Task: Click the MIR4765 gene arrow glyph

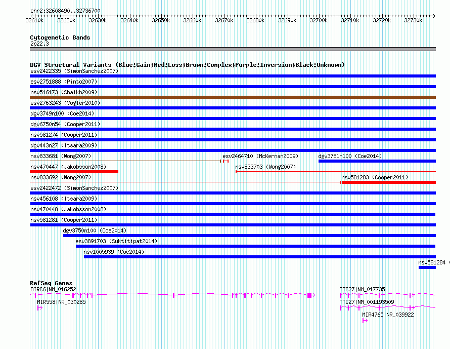Action: (x=365, y=321)
